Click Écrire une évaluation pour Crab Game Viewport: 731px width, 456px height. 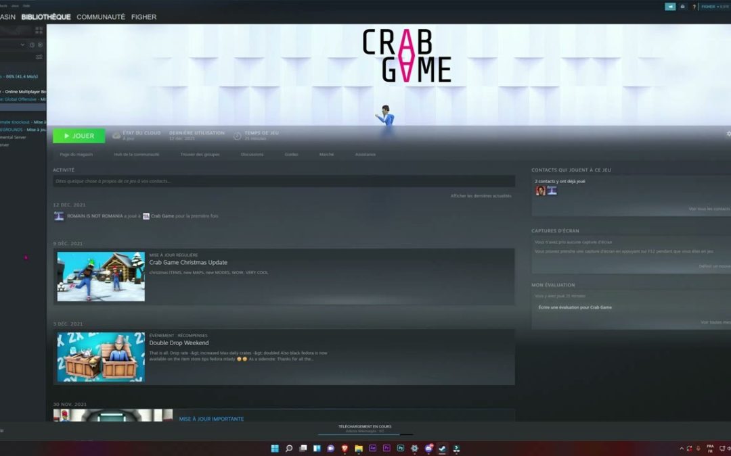(x=575, y=307)
